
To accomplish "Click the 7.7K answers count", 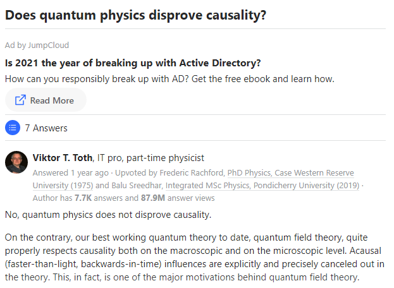I will tap(83, 198).
